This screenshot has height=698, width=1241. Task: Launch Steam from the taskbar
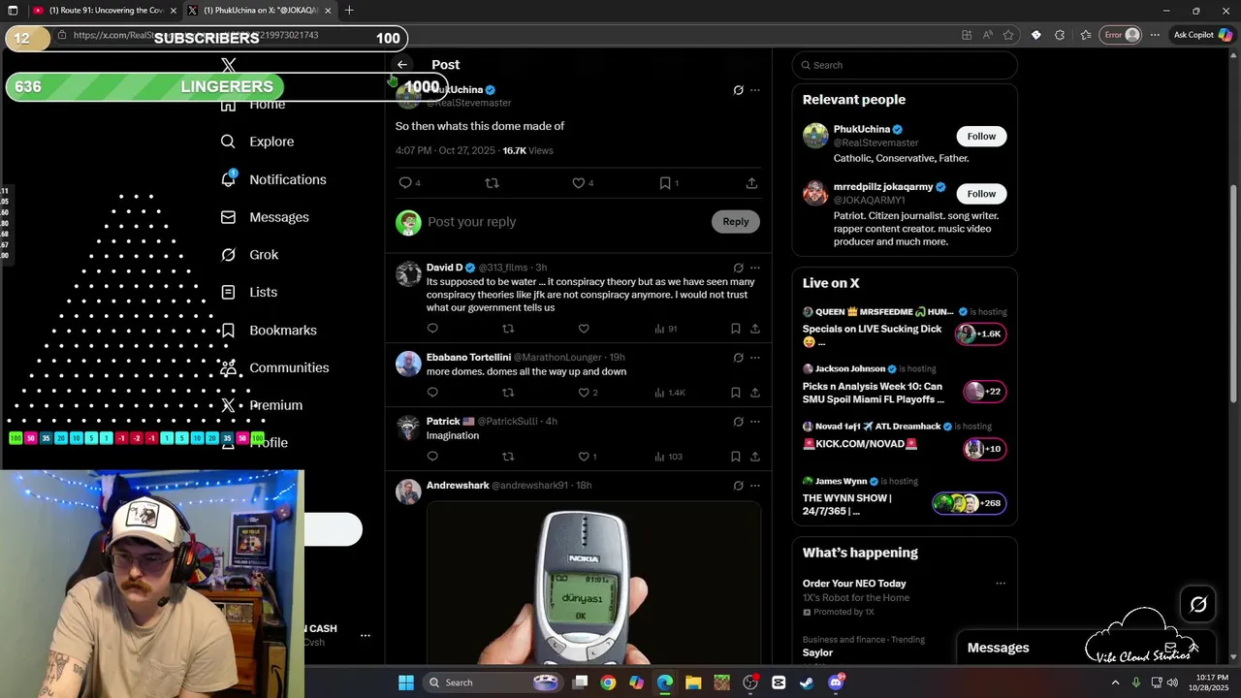[x=807, y=682]
